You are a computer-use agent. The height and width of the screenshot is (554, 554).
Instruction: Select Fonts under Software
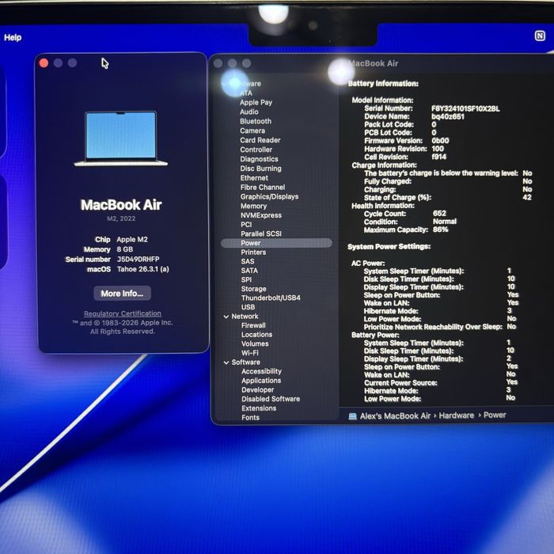250,417
